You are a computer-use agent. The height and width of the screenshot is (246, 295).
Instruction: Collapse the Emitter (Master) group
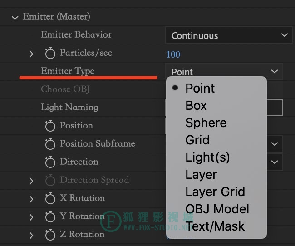(15, 18)
